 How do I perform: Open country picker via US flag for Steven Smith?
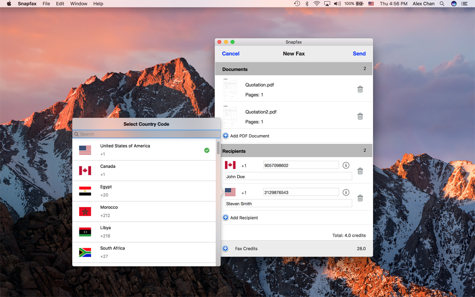[x=230, y=192]
